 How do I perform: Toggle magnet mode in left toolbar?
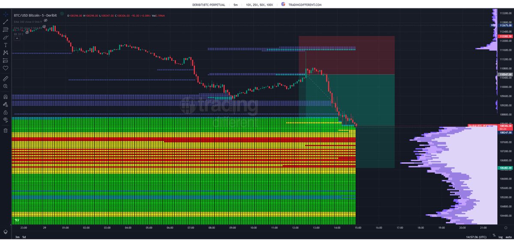click(6, 96)
